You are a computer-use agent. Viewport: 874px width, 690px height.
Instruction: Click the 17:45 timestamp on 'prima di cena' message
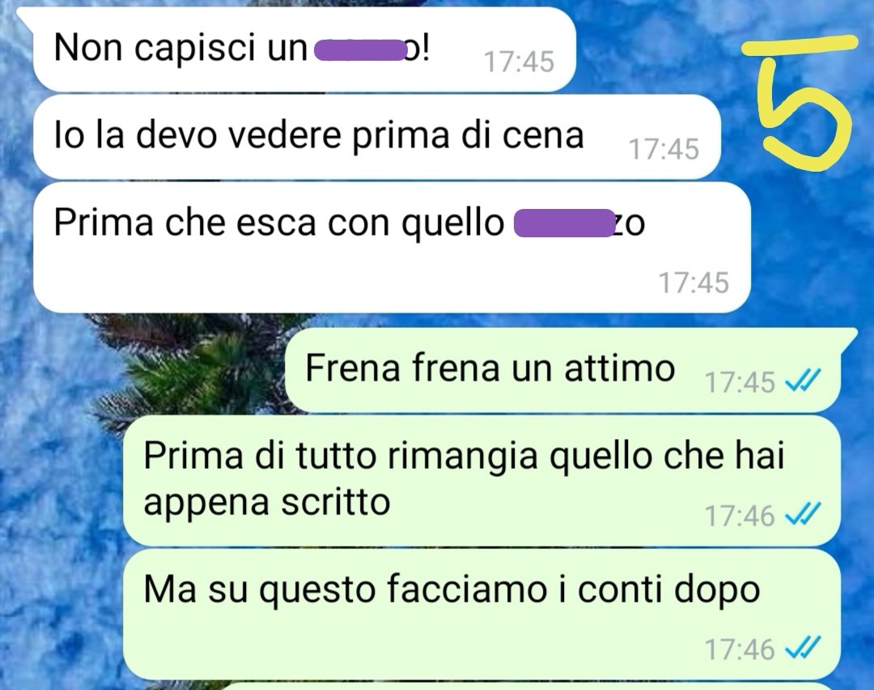pos(664,149)
